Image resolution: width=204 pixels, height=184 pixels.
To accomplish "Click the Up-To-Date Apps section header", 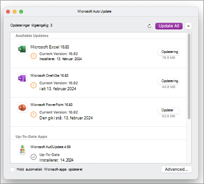I will [x=31, y=136].
